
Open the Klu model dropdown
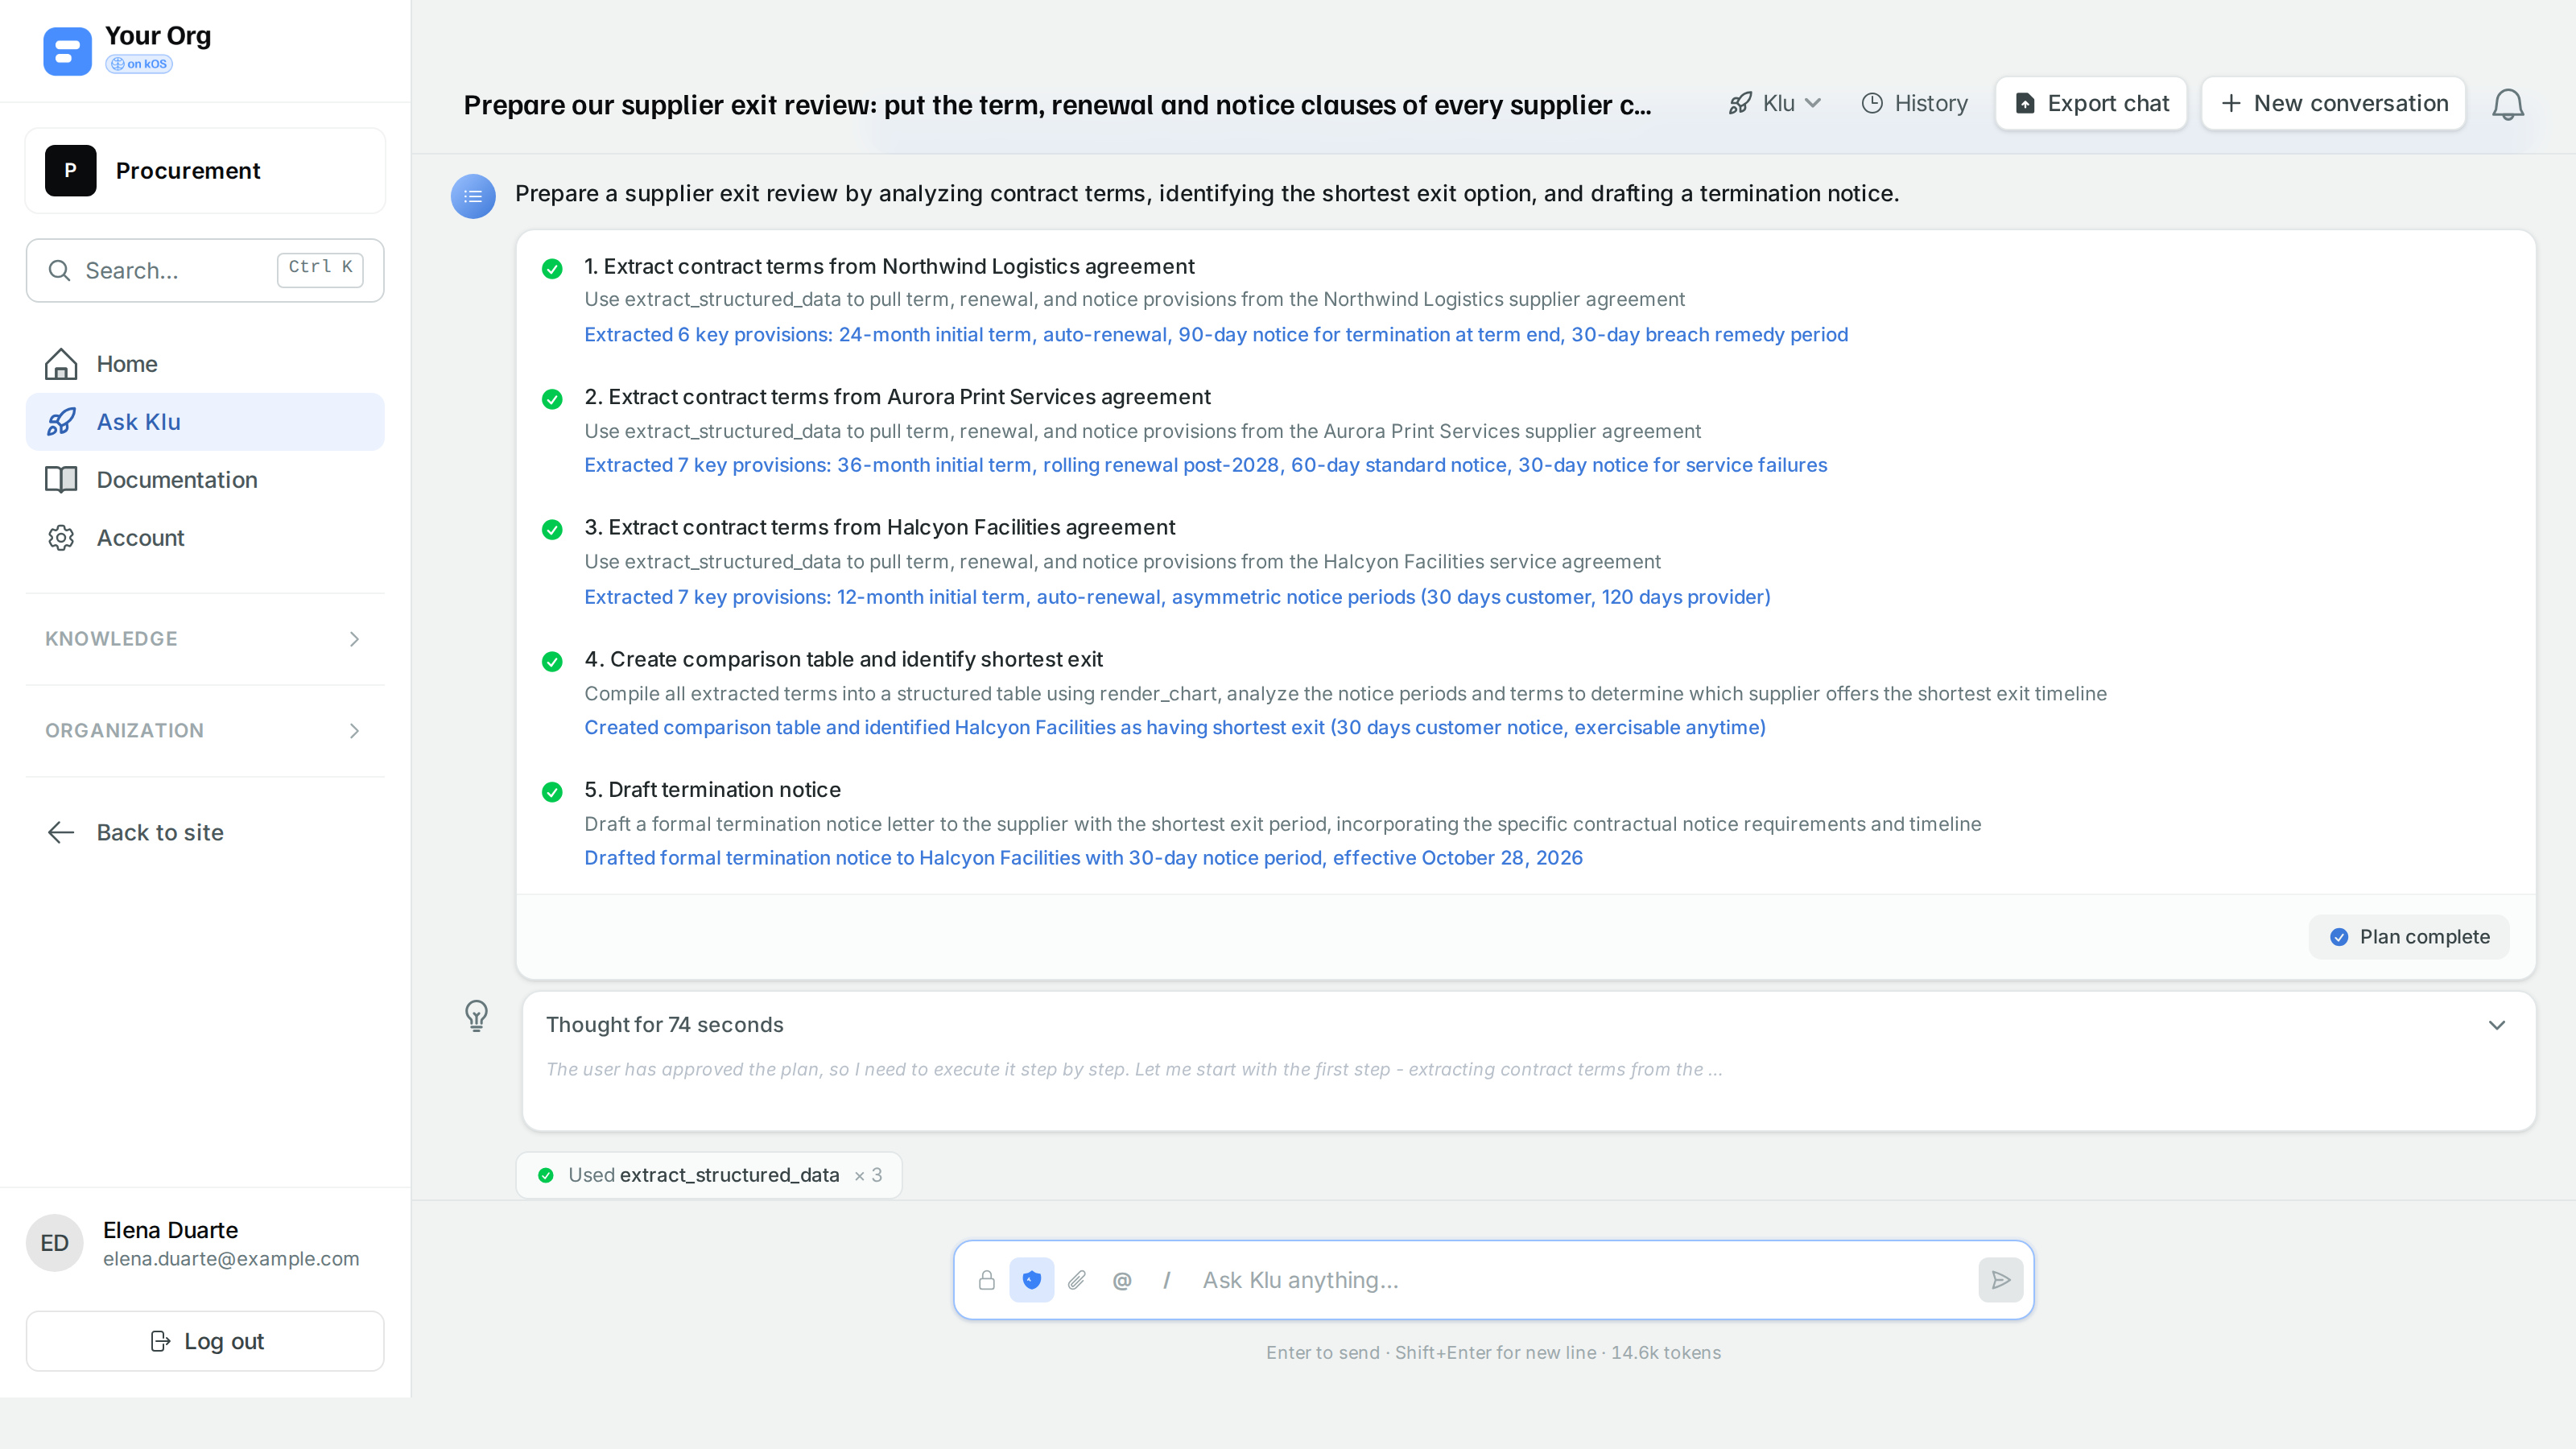point(1775,103)
